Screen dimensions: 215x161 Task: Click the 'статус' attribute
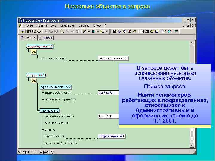50,129
